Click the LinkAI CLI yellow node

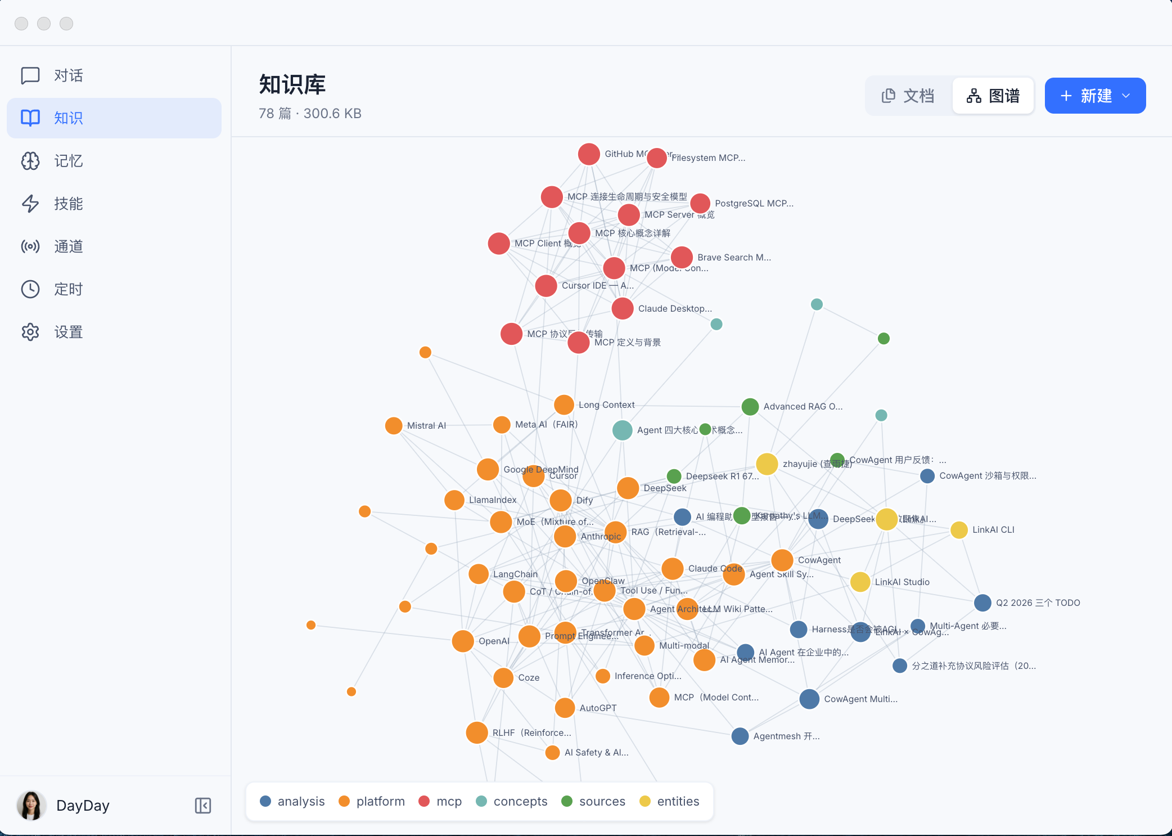point(959,530)
